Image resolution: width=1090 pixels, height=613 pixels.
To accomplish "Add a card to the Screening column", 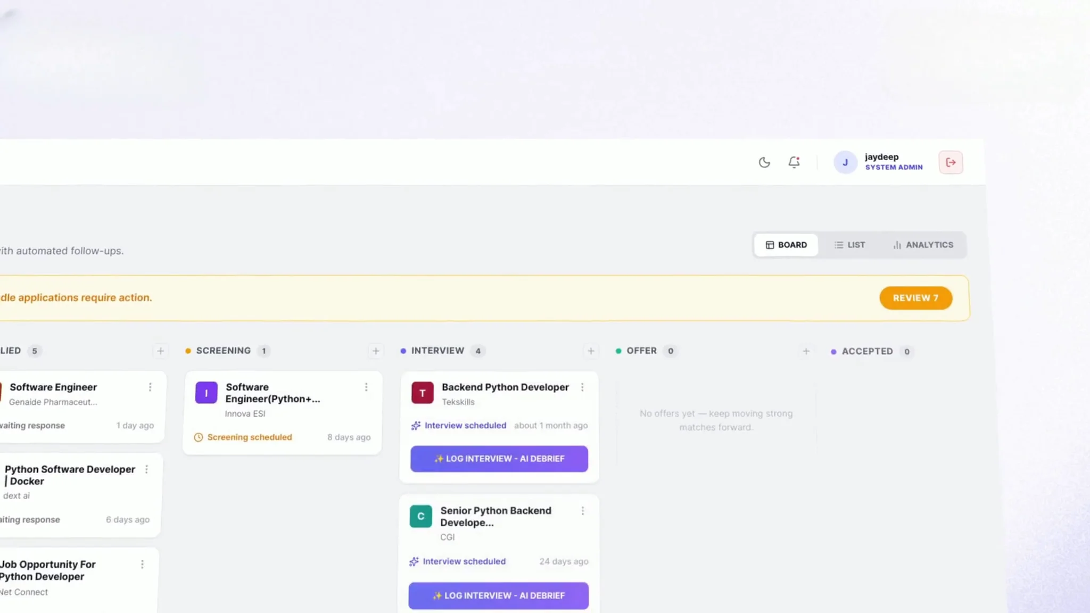I will (x=376, y=351).
